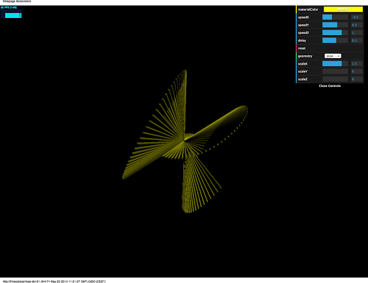Click the reset button row
368x283 pixels.
(x=330, y=48)
